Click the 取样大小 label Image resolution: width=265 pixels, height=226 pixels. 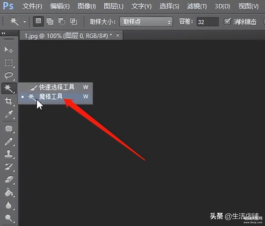coord(103,22)
